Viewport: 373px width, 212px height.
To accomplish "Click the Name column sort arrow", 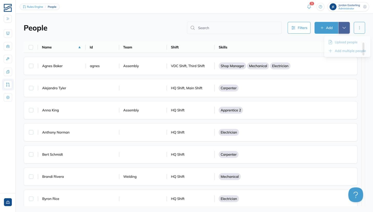I will 79,47.
